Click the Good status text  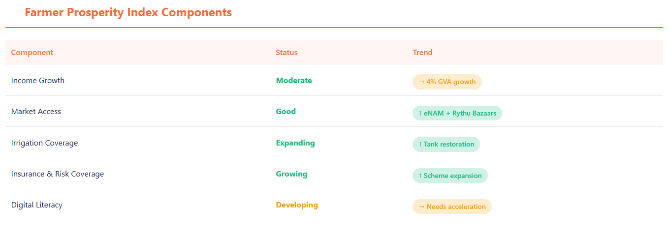pos(286,112)
